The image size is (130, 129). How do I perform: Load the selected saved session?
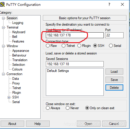point(114,72)
